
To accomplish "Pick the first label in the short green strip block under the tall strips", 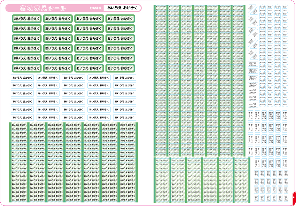I will pos(162,160).
